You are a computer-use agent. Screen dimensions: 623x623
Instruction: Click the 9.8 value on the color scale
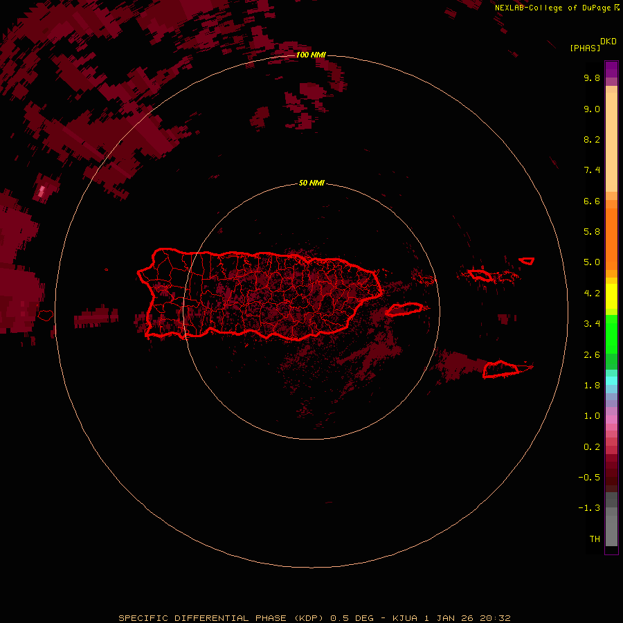tap(592, 78)
